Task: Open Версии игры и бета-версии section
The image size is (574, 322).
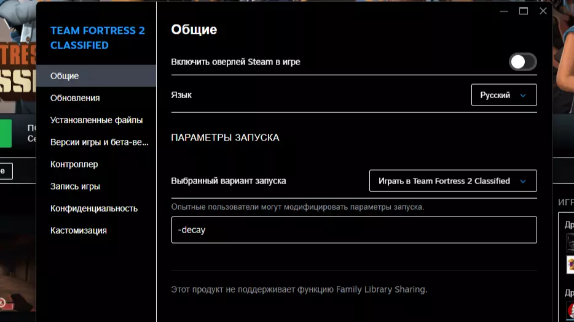Action: (x=96, y=142)
